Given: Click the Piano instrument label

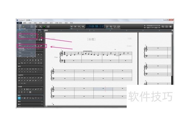Looking at the screenshot, I should click(56, 57).
